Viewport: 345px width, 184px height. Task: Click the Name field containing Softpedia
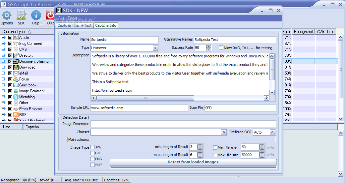[125, 40]
